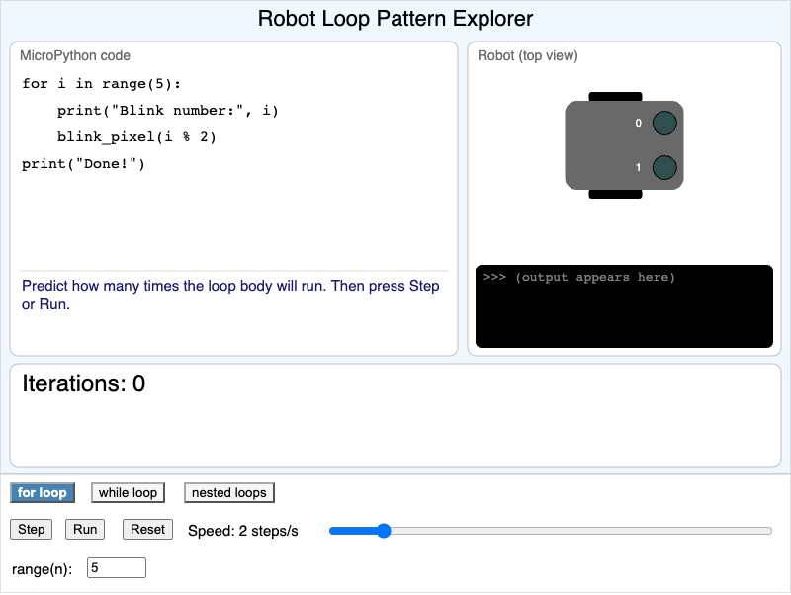Click the 'range(n):' label
The width and height of the screenshot is (791, 595).
(x=42, y=569)
